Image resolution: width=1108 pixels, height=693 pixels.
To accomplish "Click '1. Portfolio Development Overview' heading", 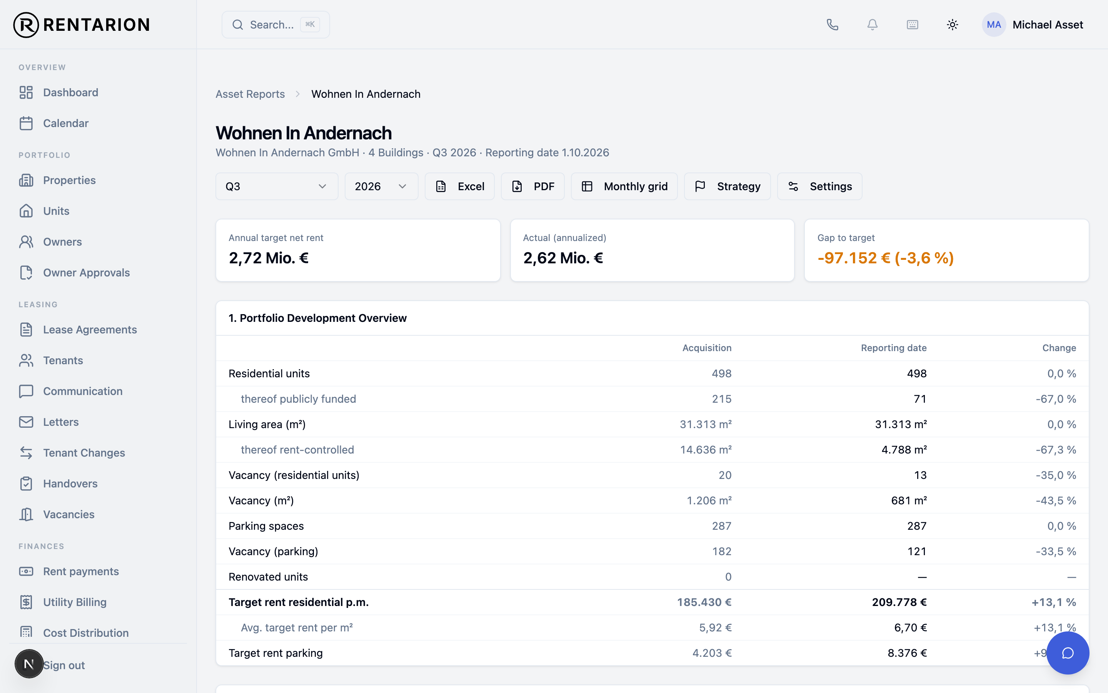I will pos(318,318).
